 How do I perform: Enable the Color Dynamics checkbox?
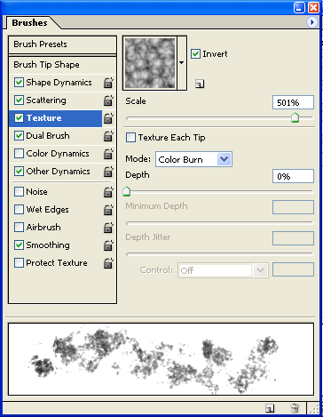(19, 154)
